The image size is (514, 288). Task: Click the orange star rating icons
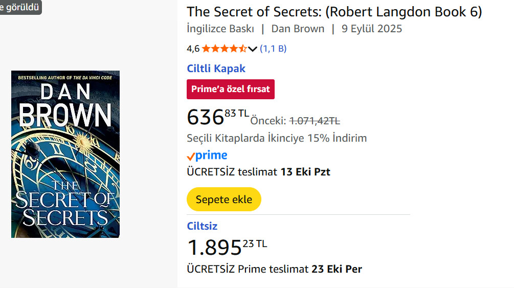point(224,49)
